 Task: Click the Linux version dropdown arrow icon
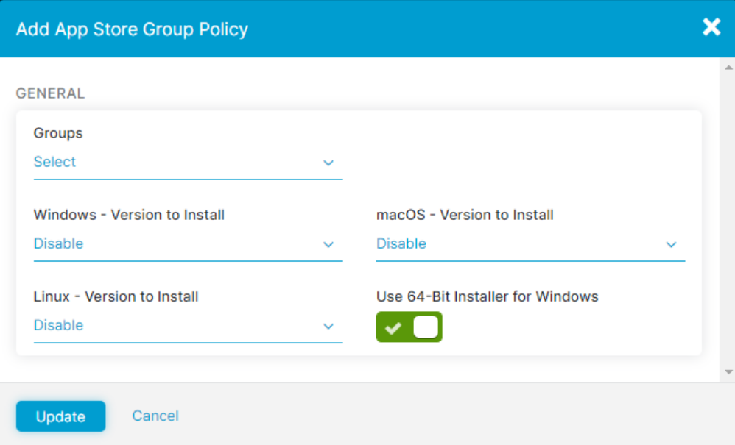(328, 325)
